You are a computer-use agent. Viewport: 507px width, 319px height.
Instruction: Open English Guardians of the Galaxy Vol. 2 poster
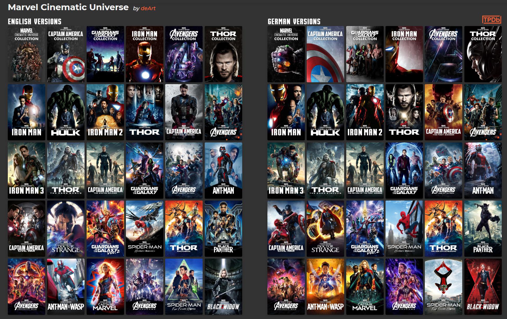(105, 229)
